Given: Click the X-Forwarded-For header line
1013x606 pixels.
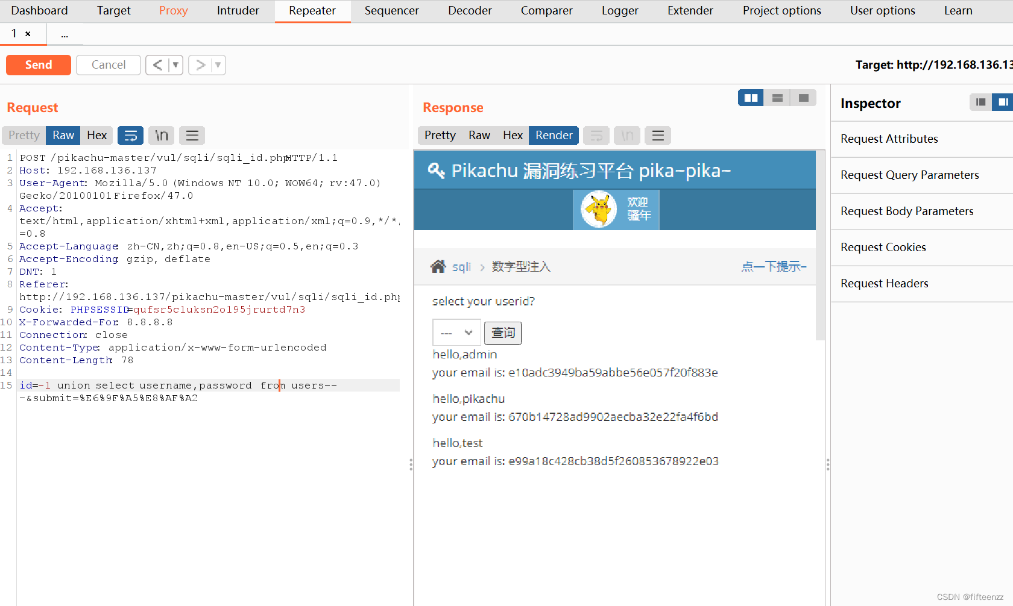Looking at the screenshot, I should click(x=96, y=322).
